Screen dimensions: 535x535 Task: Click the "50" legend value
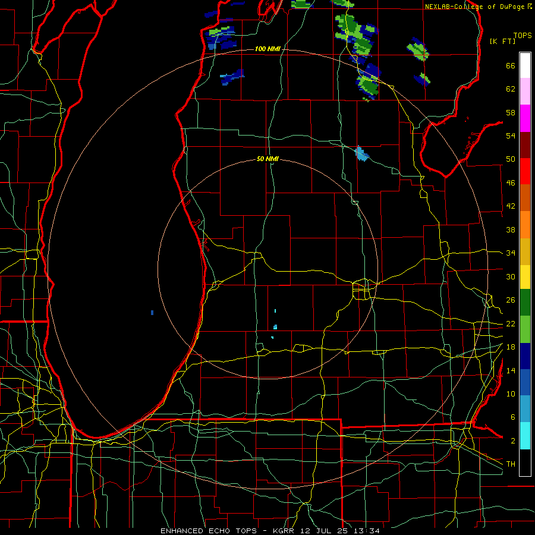(511, 159)
